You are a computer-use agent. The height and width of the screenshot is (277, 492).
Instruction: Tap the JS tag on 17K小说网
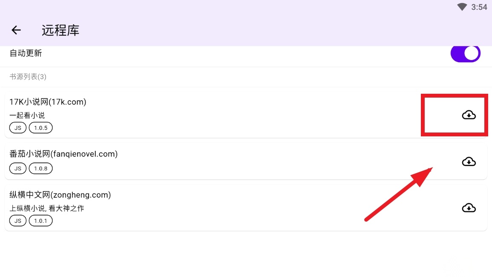click(18, 128)
